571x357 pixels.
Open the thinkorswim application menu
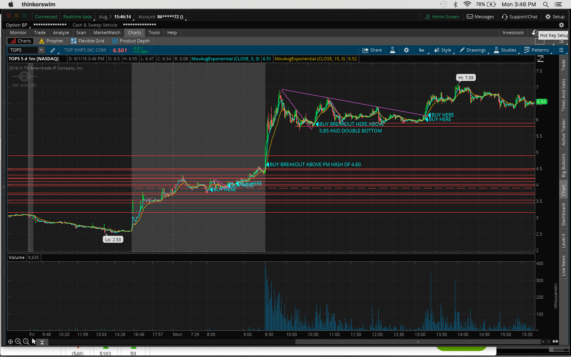click(38, 4)
